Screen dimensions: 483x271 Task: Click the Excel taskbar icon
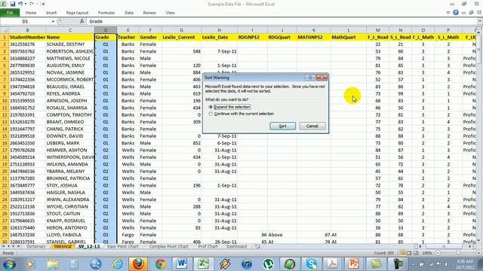click(x=203, y=264)
